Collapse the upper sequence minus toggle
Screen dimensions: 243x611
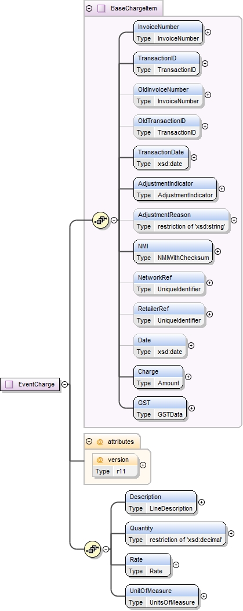pos(114,220)
